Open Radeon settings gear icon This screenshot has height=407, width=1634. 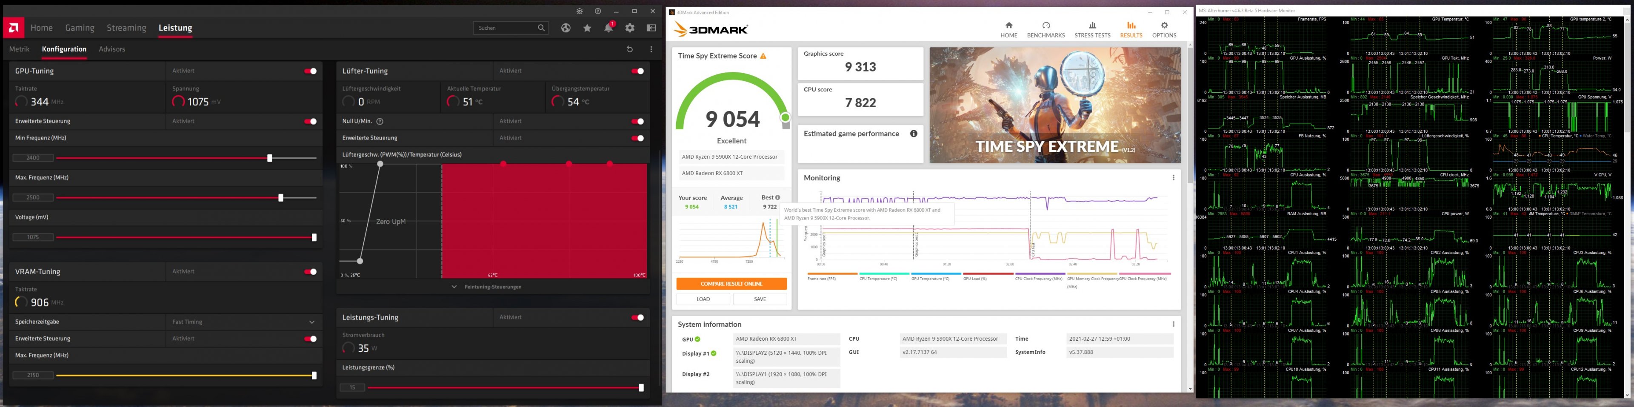coord(630,28)
